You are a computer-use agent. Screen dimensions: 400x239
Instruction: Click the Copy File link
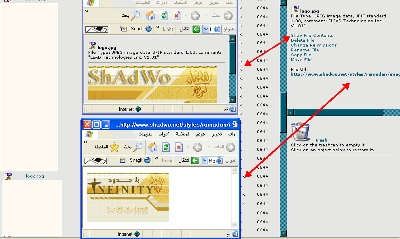coord(301,55)
